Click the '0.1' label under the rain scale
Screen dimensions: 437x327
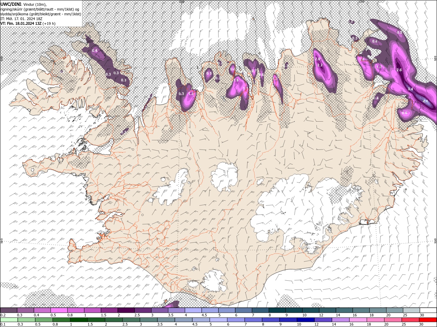click(x=3, y=325)
